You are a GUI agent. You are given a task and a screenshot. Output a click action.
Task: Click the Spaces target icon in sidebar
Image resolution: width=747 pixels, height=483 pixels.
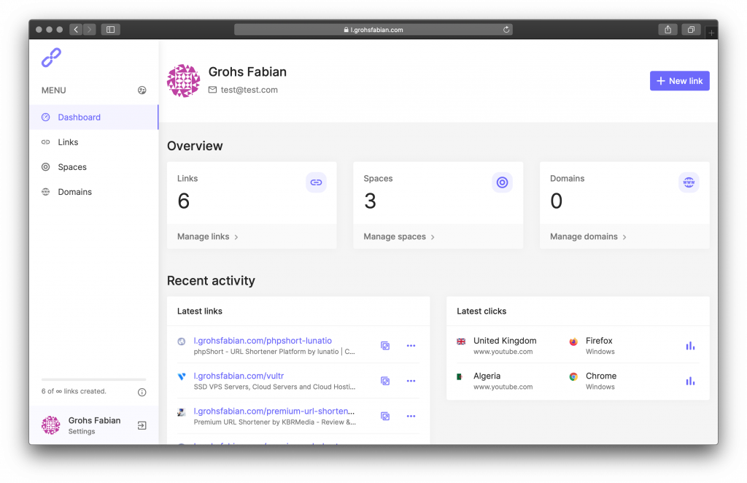tap(46, 167)
